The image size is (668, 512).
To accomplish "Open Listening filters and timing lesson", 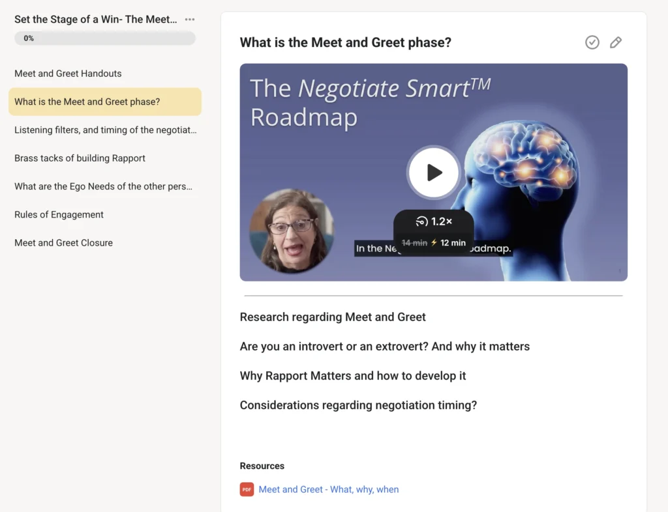I will (105, 130).
